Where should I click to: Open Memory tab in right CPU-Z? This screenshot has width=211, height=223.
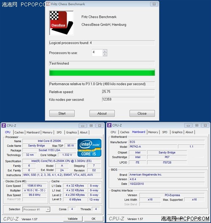click(x=153, y=132)
